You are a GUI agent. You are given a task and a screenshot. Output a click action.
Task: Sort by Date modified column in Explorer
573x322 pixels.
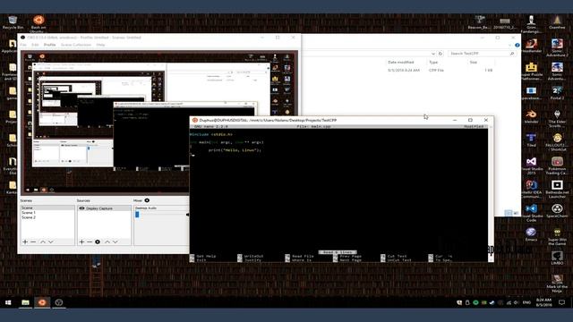pyautogui.click(x=401, y=62)
